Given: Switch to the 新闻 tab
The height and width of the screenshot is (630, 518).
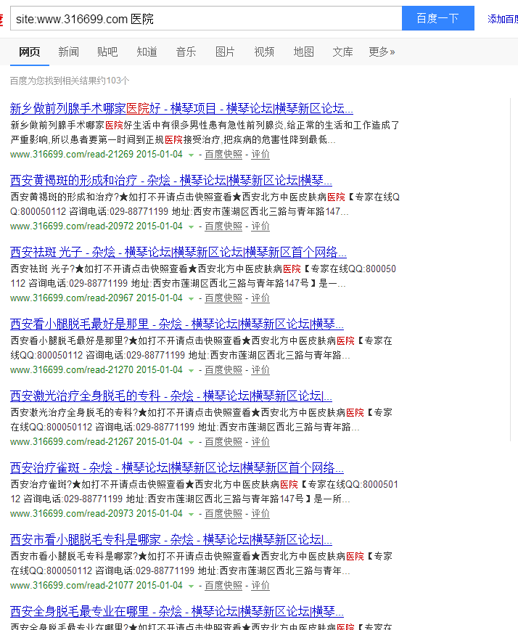Looking at the screenshot, I should coord(69,52).
